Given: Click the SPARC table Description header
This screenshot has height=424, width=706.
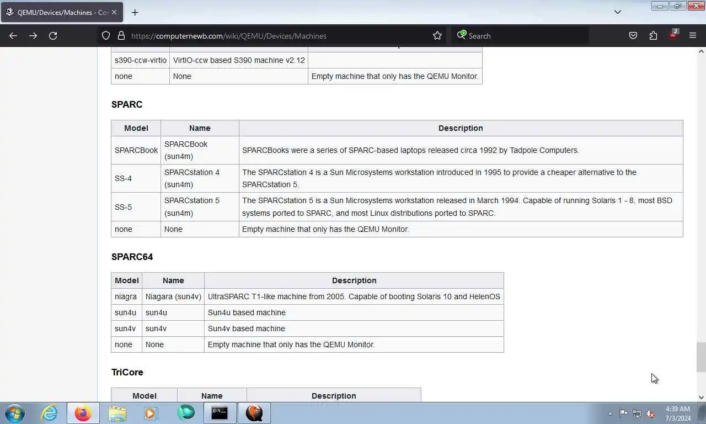Looking at the screenshot, I should [x=461, y=128].
